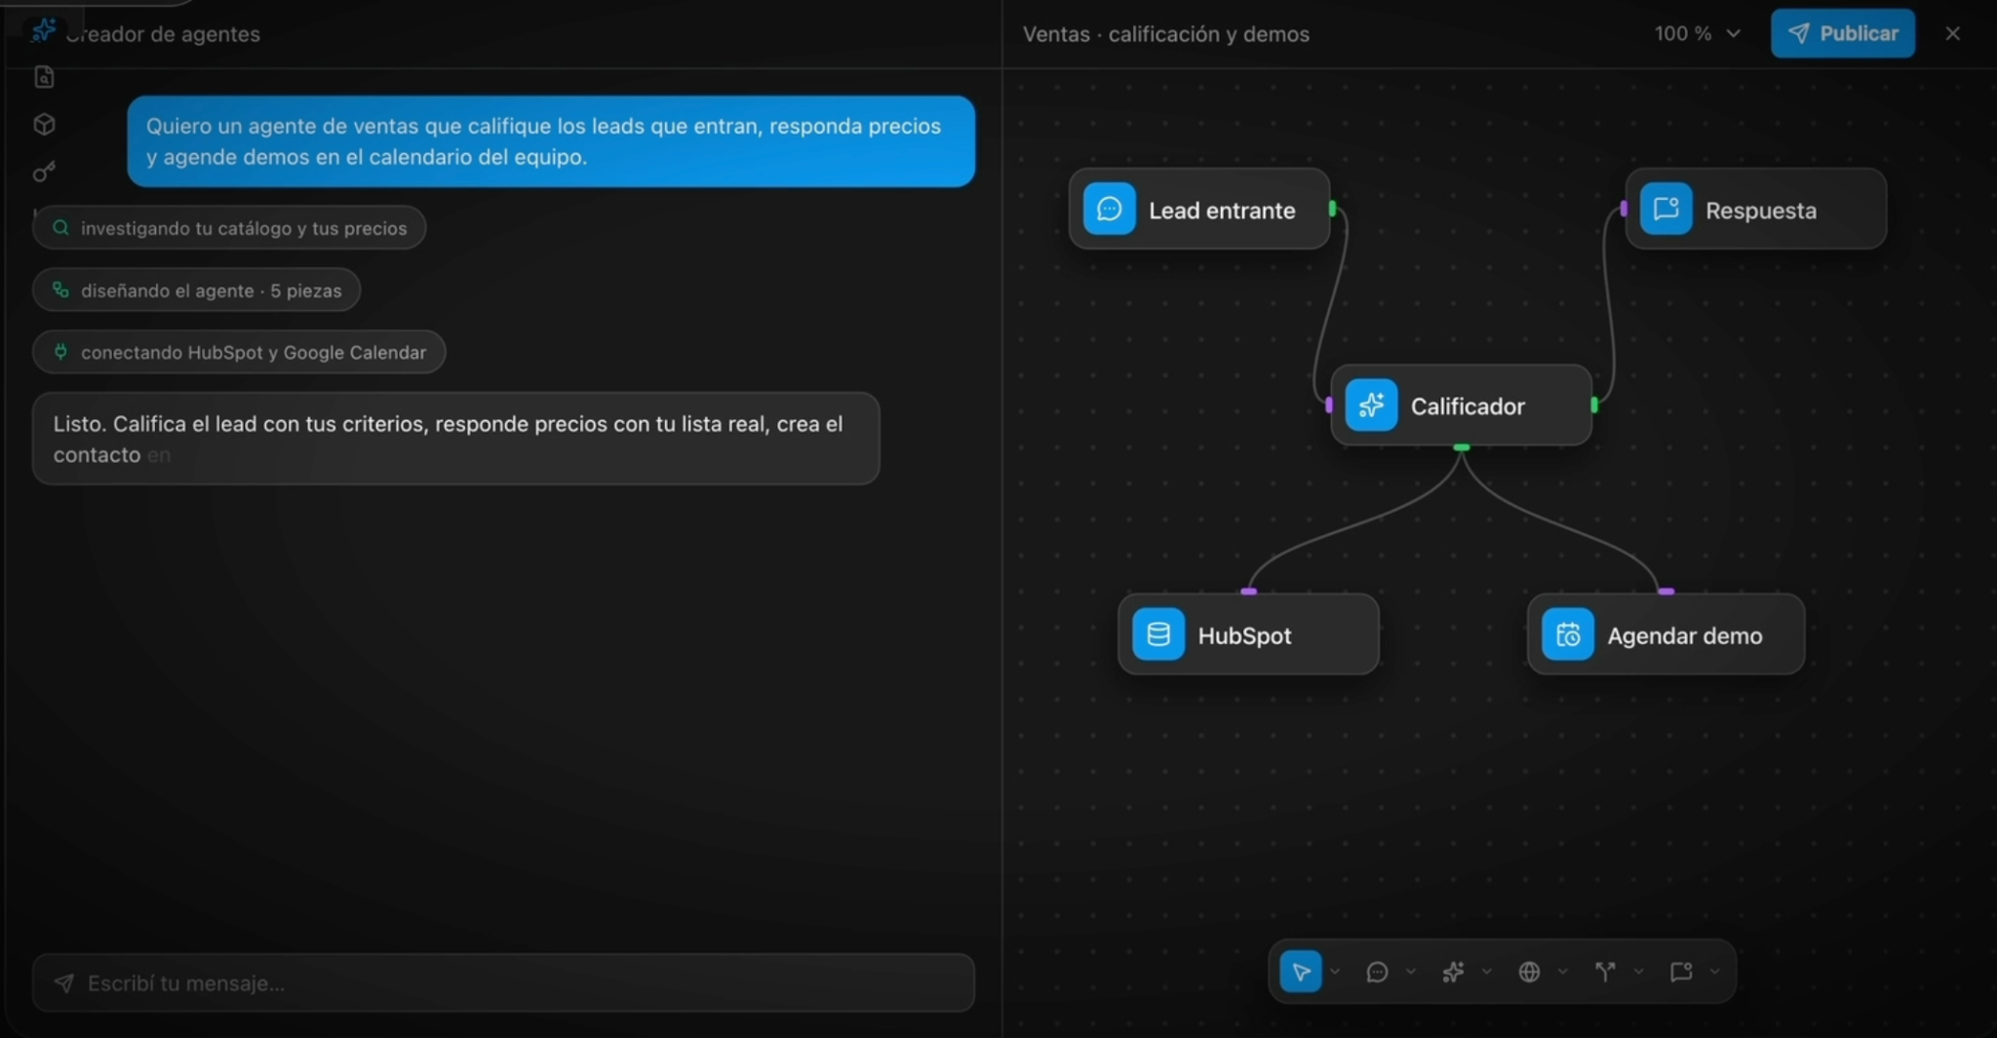The width and height of the screenshot is (1997, 1038).
Task: Select the Lead entrante chat icon
Action: click(x=1109, y=209)
